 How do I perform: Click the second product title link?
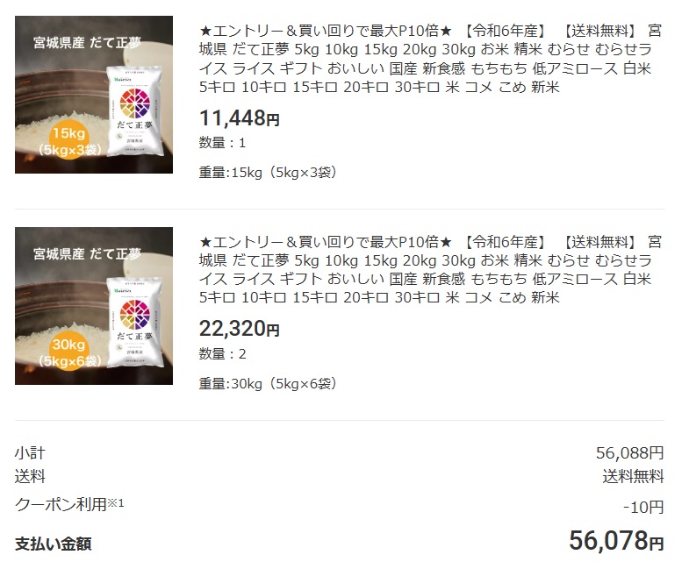coord(431,269)
